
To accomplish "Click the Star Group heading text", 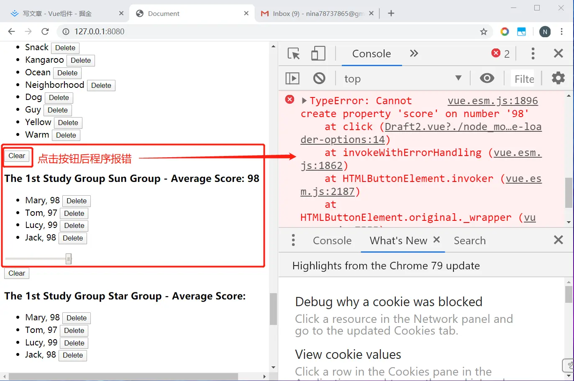I will pos(125,296).
